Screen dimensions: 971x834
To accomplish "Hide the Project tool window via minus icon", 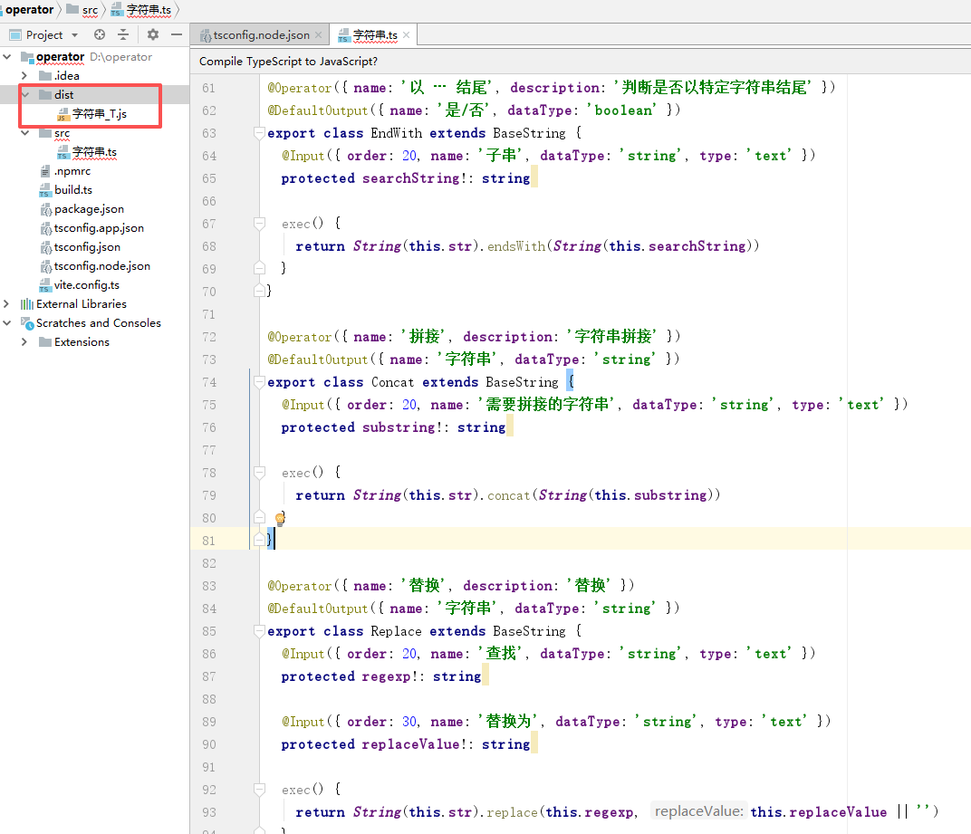I will (x=177, y=34).
